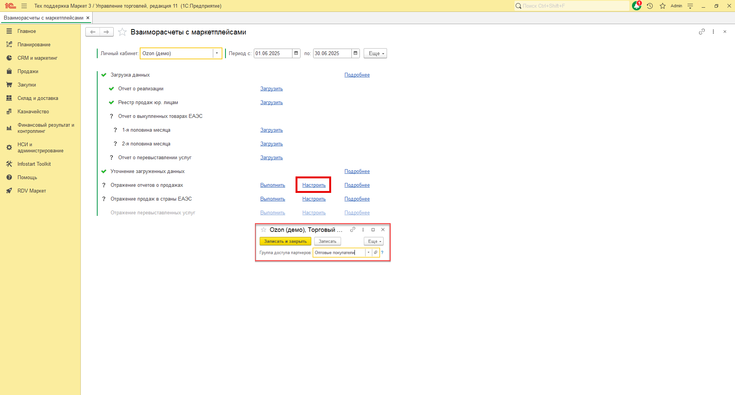This screenshot has height=395, width=735.
Task: Go to Казначейство sidebar section
Action: 33,112
